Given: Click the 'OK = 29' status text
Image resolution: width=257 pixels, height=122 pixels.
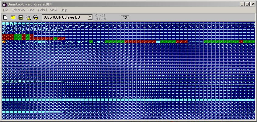Looking at the screenshot, I should click(x=100, y=16).
